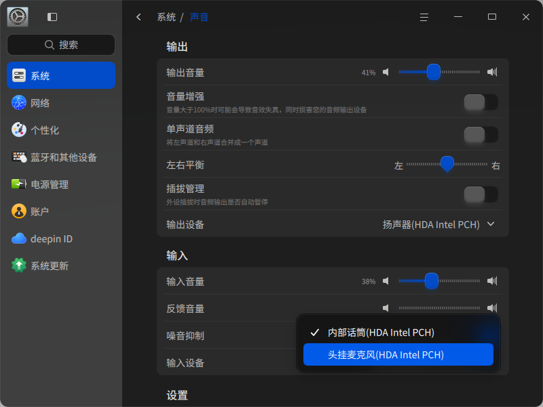Image resolution: width=543 pixels, height=407 pixels.
Task: Choose 头挂麦克风(HDA Intel PCH) from the list
Action: click(398, 355)
